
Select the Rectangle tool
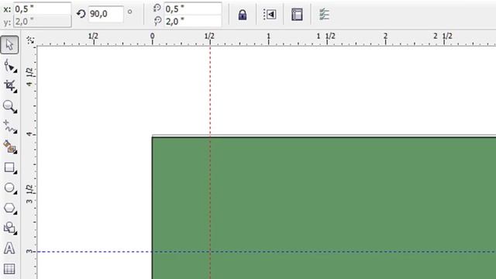click(9, 167)
